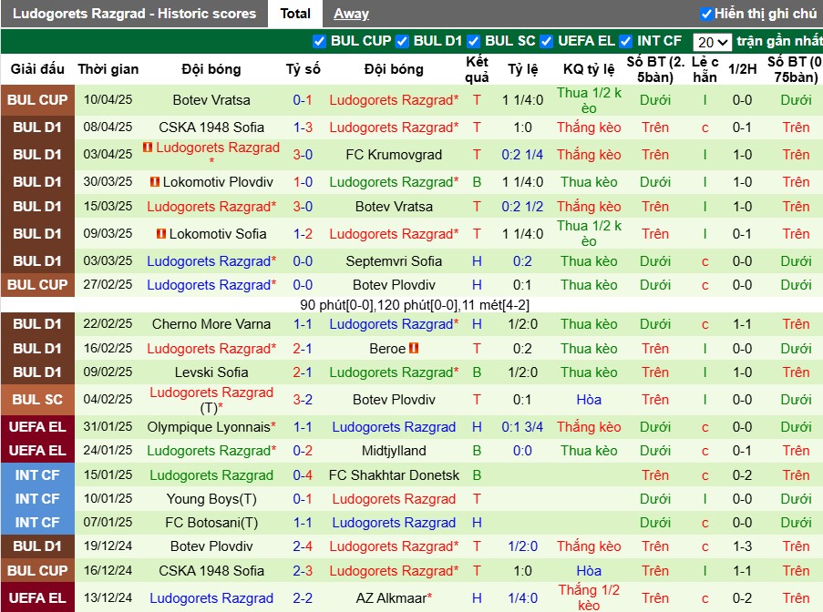Click team name AZ Alkmaar
The height and width of the screenshot is (612, 823).
[x=391, y=597]
